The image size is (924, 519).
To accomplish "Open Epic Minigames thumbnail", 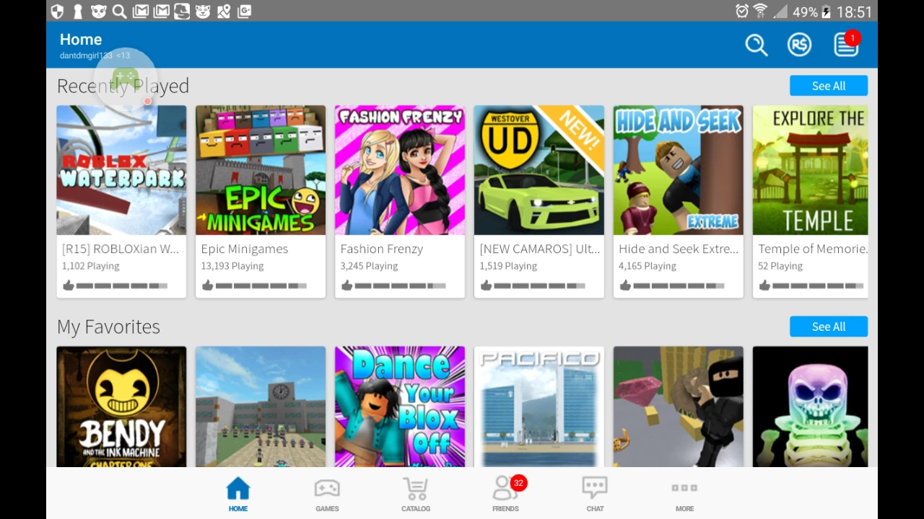I will (261, 170).
